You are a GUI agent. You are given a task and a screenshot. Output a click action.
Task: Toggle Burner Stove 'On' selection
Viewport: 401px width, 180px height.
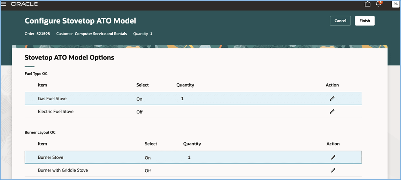tap(148, 158)
